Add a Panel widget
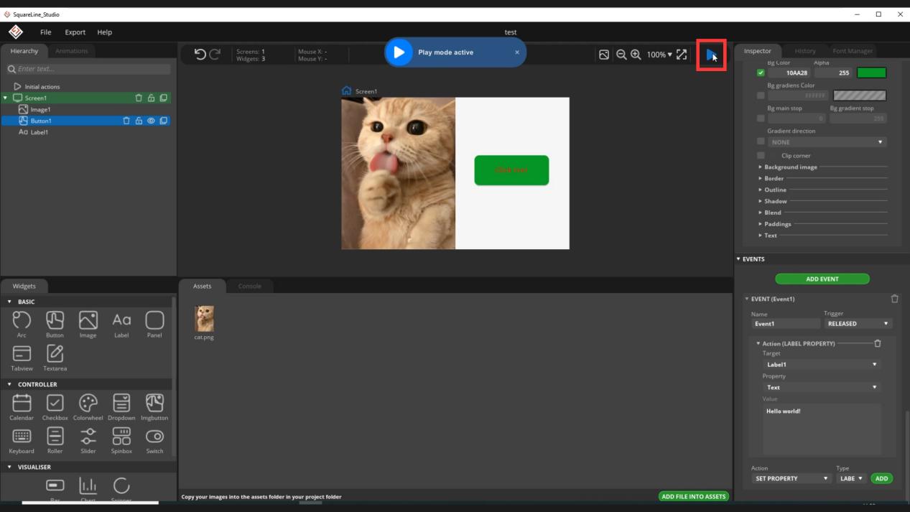 154,324
